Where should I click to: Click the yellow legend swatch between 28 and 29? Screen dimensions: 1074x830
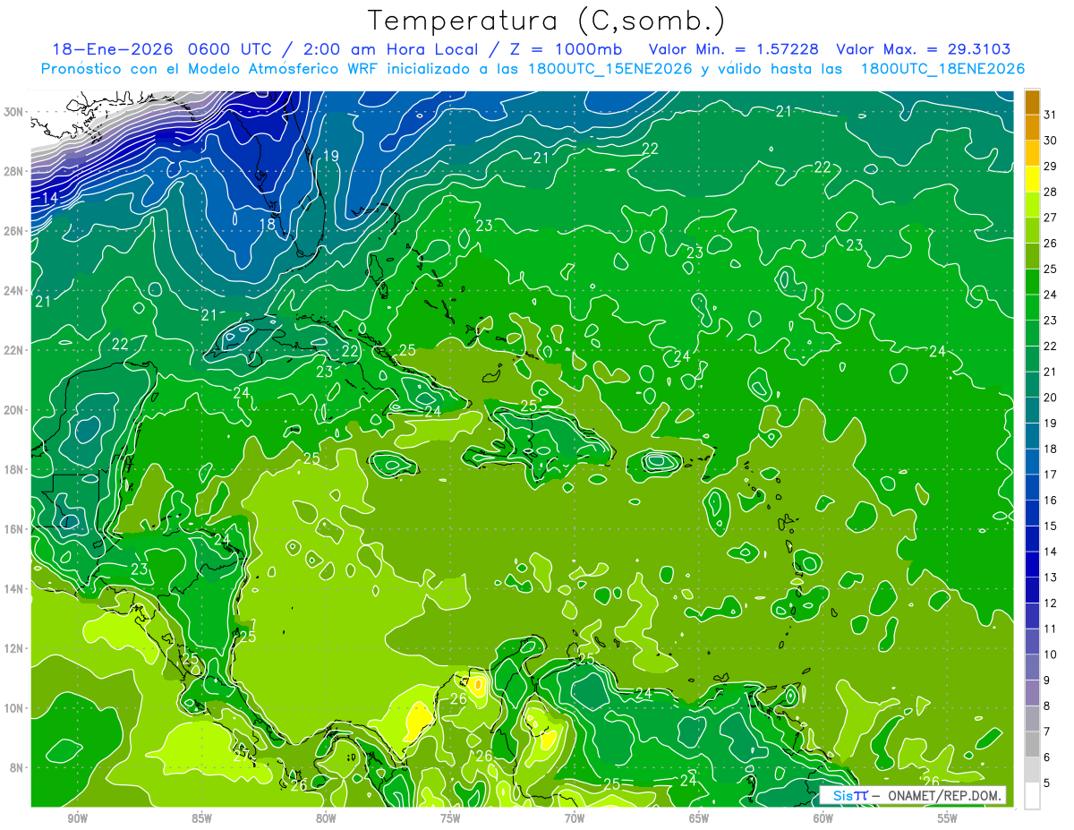pyautogui.click(x=1032, y=179)
